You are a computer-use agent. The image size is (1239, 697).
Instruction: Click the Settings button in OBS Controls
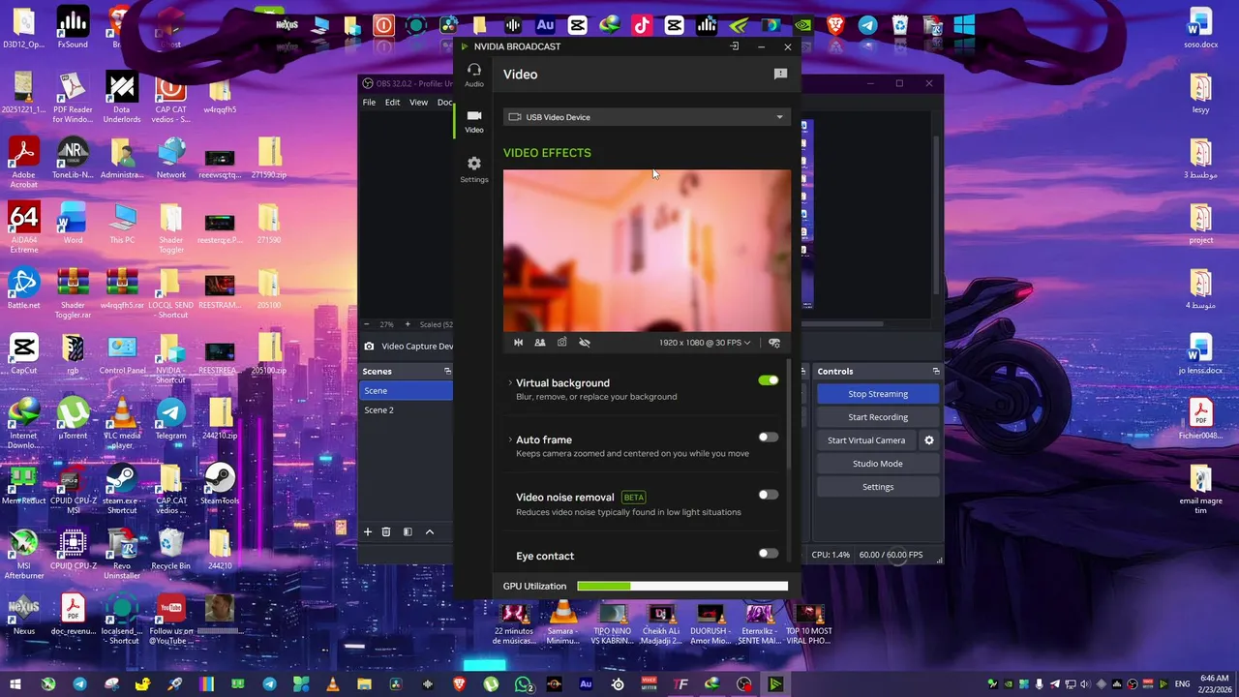click(x=878, y=487)
